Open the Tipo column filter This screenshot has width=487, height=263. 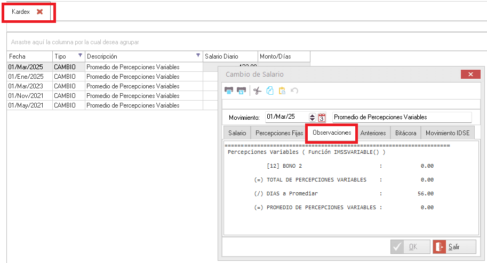pos(81,55)
